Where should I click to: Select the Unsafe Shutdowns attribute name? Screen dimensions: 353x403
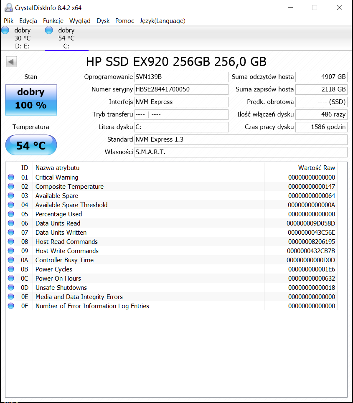point(61,288)
